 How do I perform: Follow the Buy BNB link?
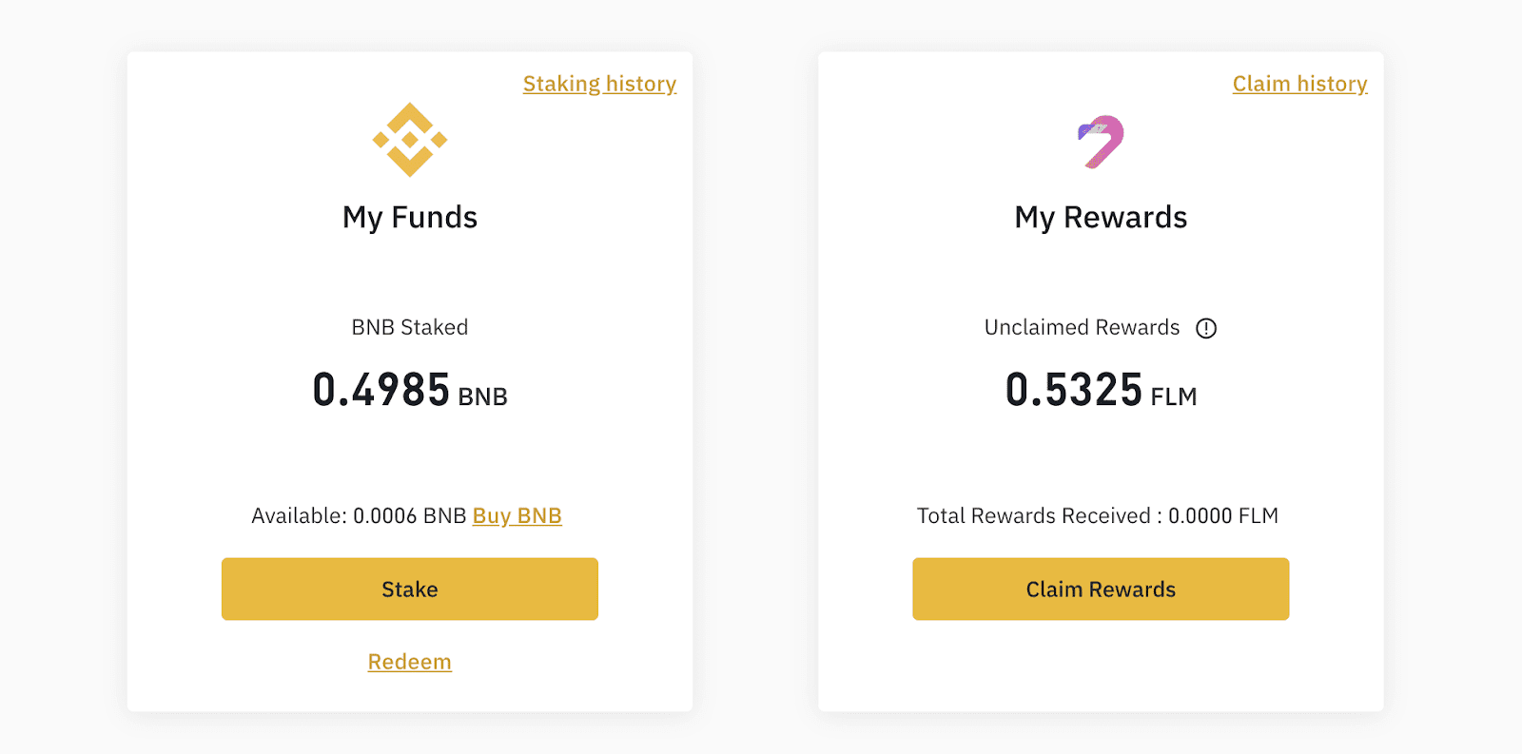click(x=517, y=515)
